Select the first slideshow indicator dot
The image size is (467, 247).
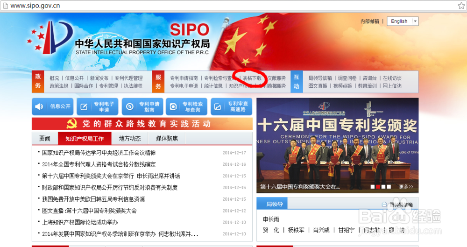pyautogui.click(x=372, y=187)
